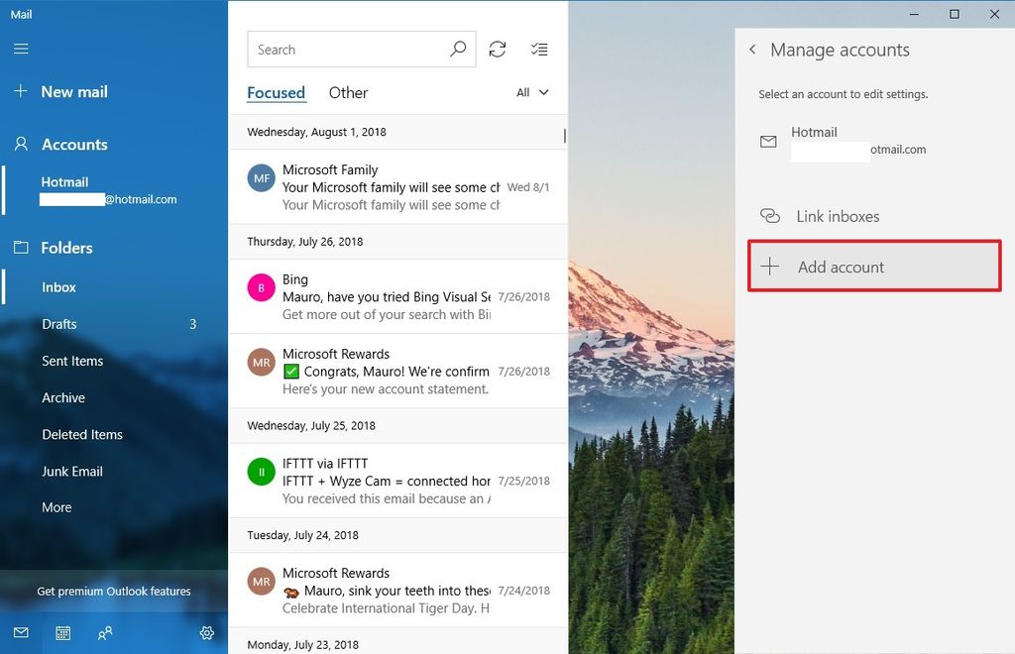The width and height of the screenshot is (1015, 654).
Task: Enter selection mode via checklist icon
Action: pos(539,49)
